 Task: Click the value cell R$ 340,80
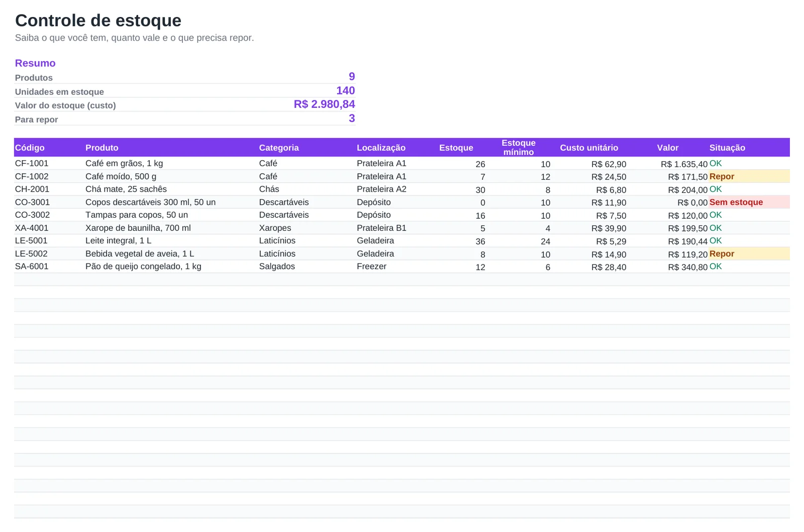pos(687,268)
